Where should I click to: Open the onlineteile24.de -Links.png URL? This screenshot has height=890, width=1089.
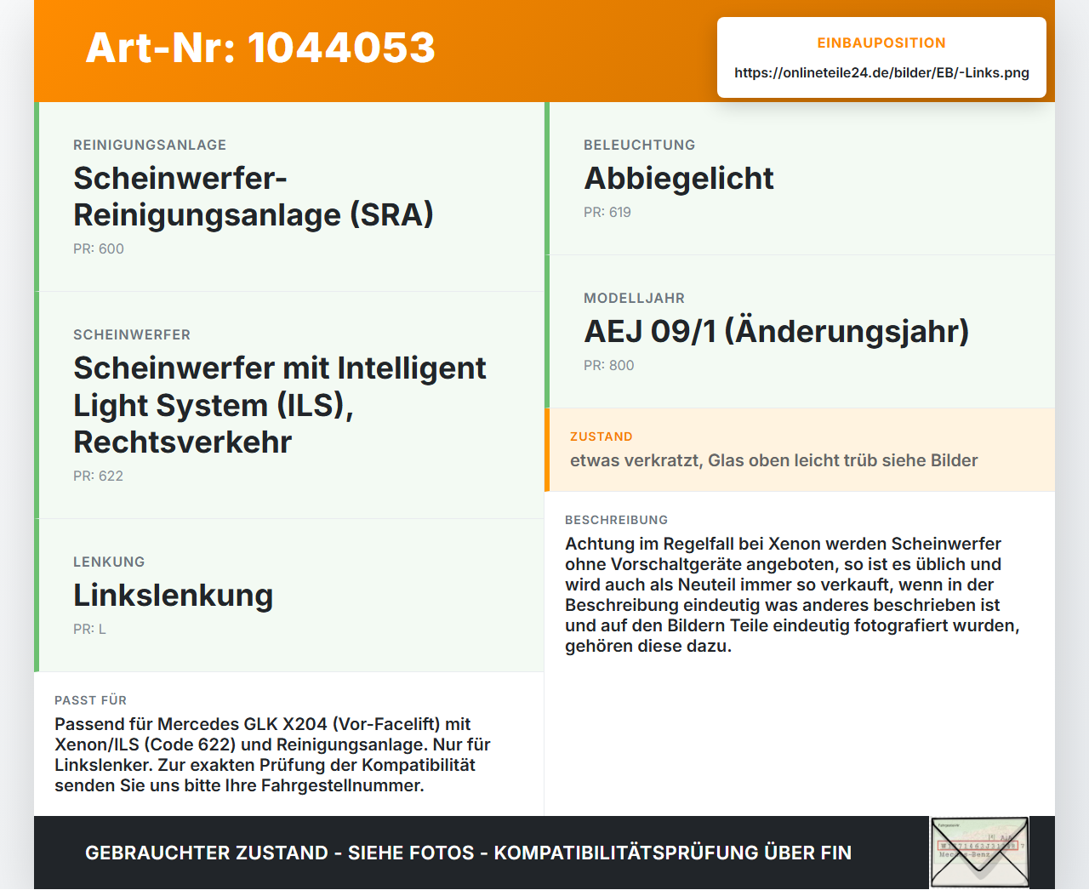click(881, 72)
